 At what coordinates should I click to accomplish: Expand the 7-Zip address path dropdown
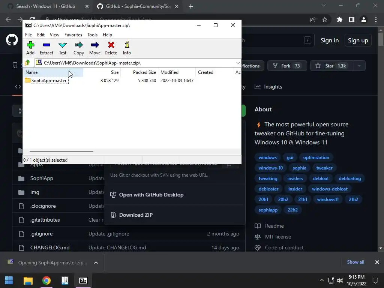click(x=238, y=63)
